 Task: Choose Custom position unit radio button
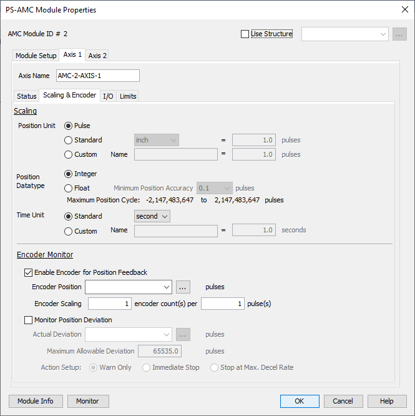tap(69, 154)
